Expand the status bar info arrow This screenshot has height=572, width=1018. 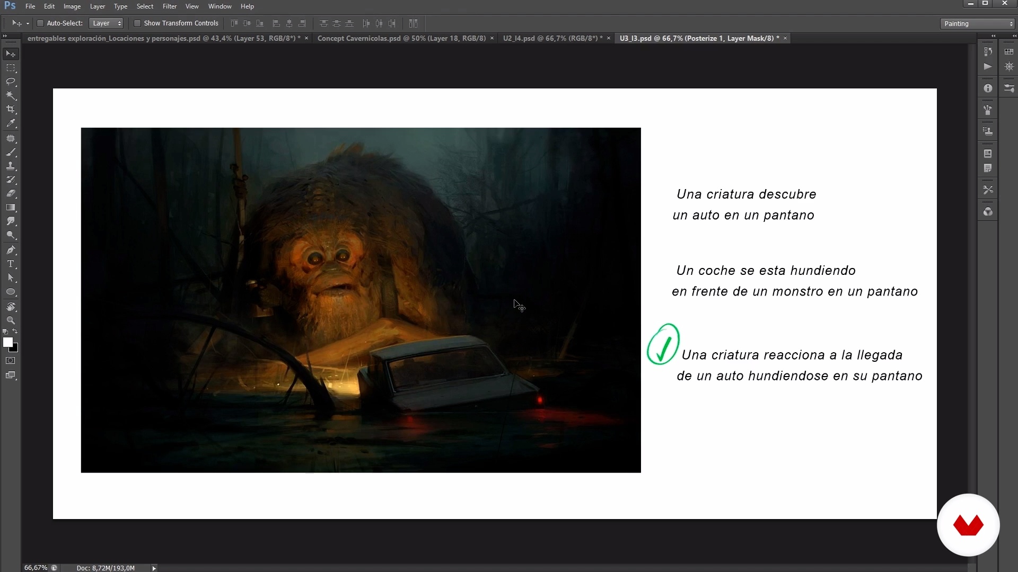(154, 568)
